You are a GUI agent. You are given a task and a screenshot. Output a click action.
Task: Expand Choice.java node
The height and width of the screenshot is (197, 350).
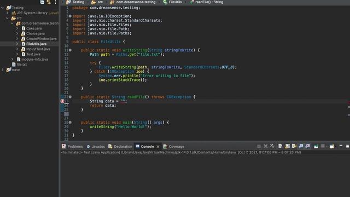(x=17, y=33)
